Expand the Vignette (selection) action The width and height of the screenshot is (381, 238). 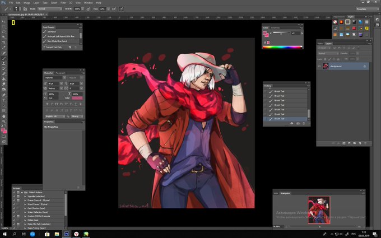[x=25, y=196]
